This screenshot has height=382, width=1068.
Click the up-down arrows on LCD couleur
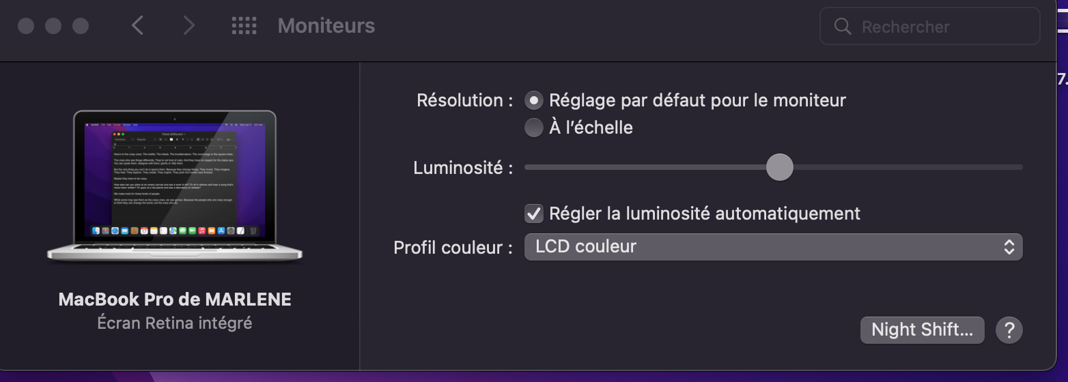pos(1009,247)
